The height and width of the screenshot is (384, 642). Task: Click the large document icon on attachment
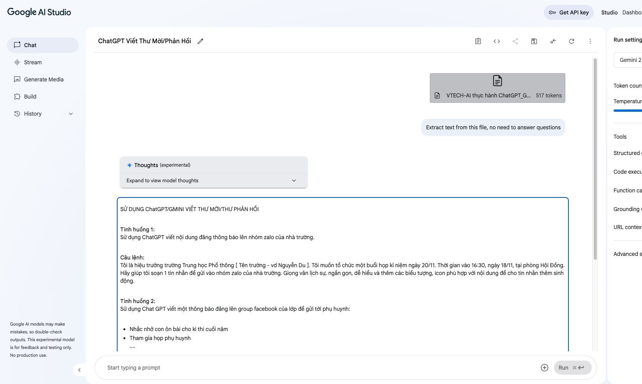point(498,81)
